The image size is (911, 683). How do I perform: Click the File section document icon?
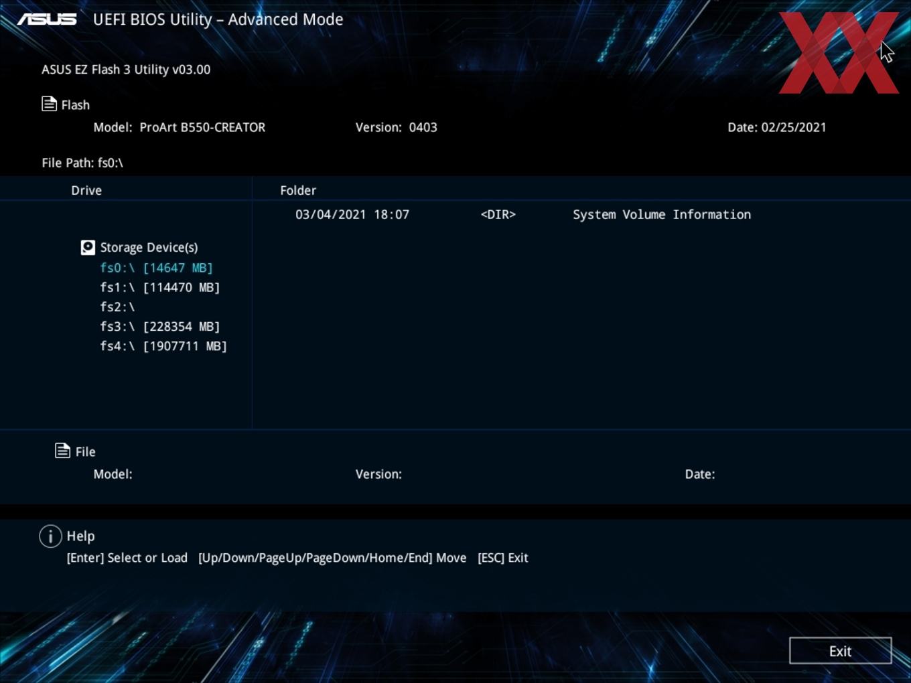[62, 451]
